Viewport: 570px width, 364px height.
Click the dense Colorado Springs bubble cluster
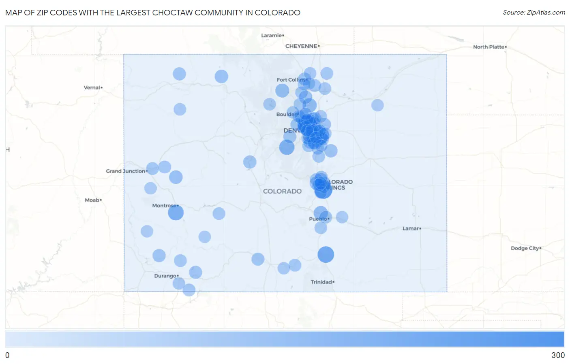pos(321,185)
